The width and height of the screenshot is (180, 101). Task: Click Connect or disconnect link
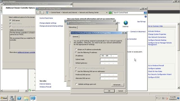click(138, 31)
